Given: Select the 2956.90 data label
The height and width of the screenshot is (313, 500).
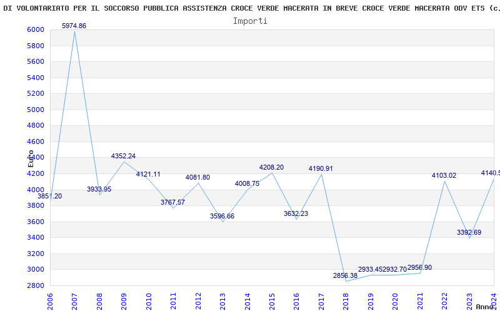Looking at the screenshot, I should click(419, 267).
